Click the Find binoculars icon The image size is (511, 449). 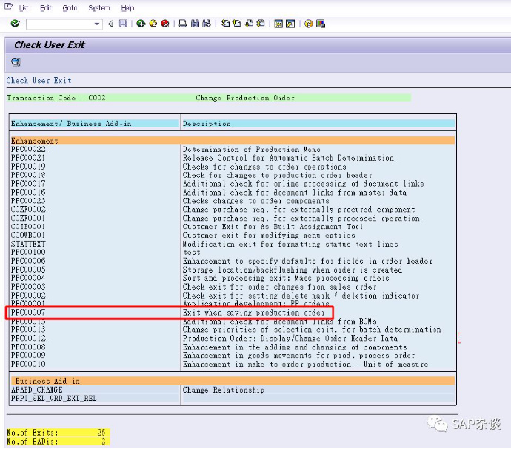(195, 24)
